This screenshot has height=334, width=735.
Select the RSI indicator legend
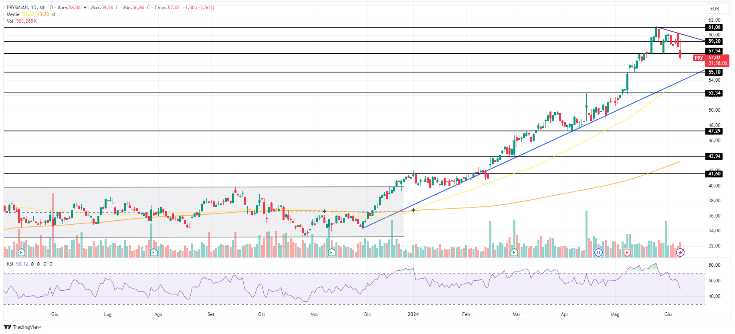coord(10,264)
